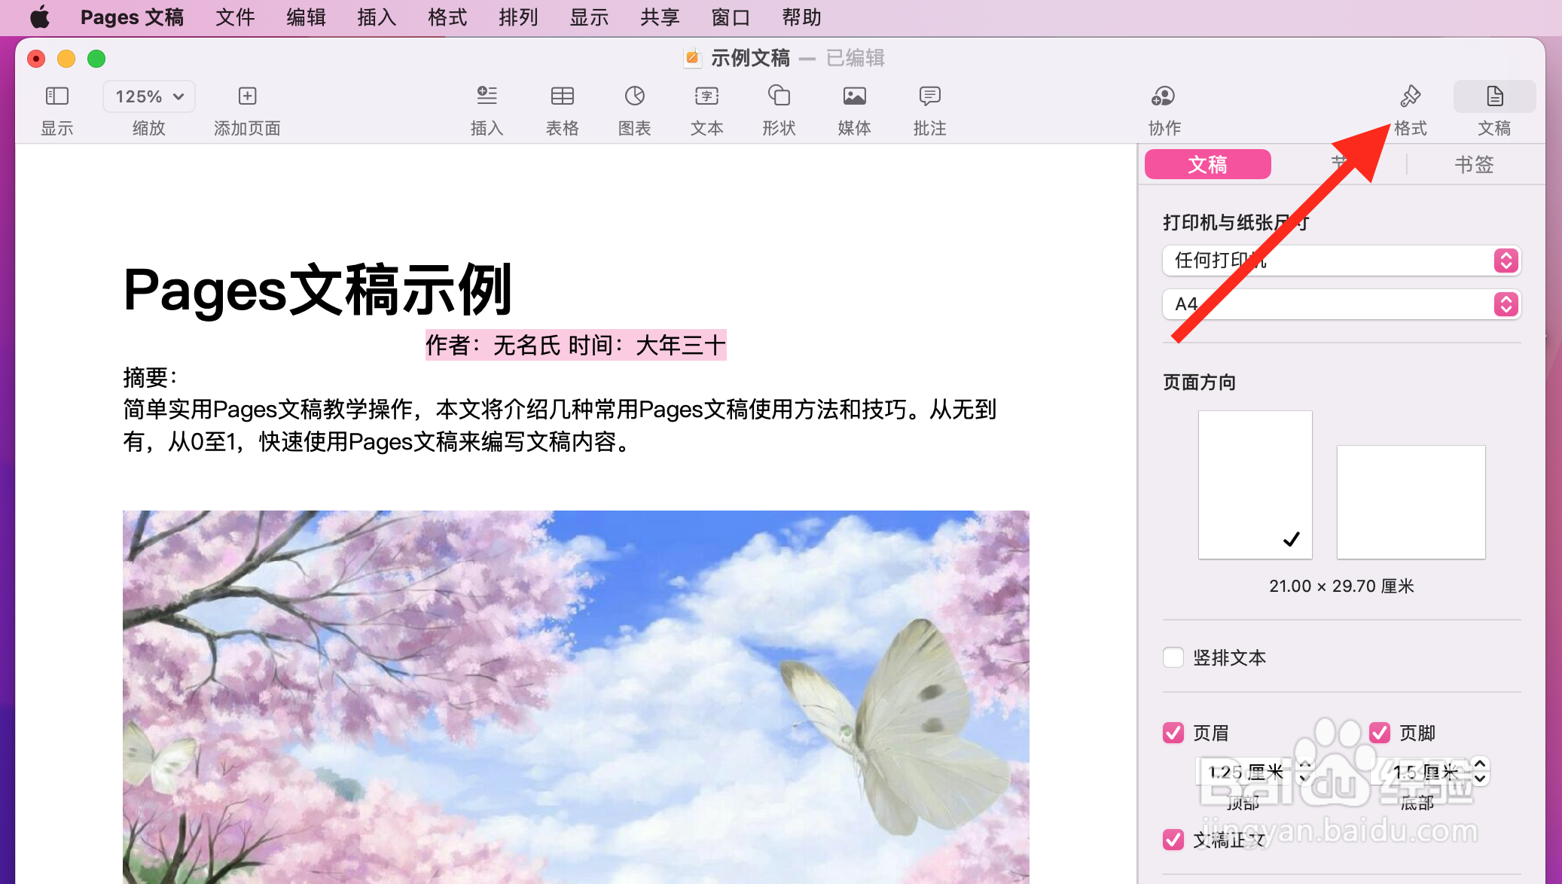Screen dimensions: 1562x884
Task: Click the 21.00 × 29.70 厘米 size label
Action: 1341,586
